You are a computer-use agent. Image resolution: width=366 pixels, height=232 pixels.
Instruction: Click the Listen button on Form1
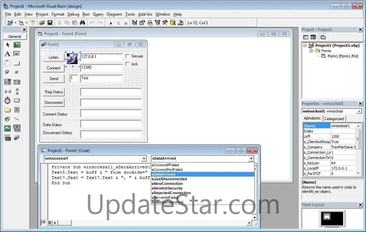(x=53, y=57)
